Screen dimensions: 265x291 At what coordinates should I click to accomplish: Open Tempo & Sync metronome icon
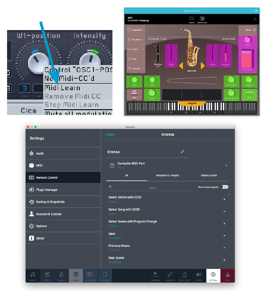184,276
